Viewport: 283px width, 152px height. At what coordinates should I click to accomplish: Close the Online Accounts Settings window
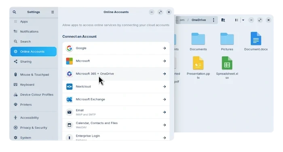[x=169, y=12]
